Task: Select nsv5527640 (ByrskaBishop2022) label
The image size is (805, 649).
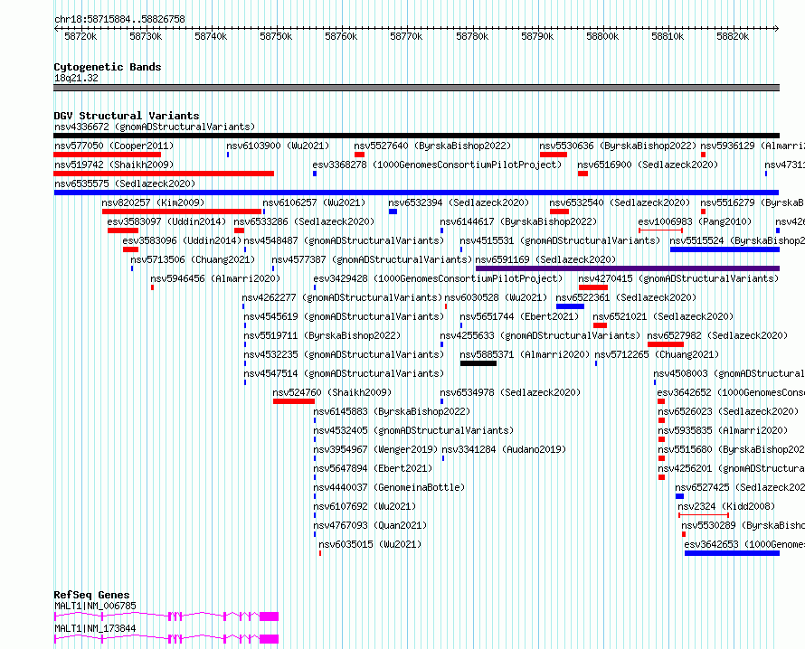Action: tap(432, 146)
